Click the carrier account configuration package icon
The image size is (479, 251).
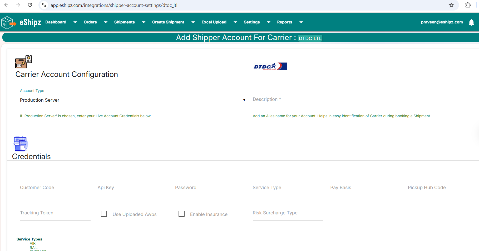click(23, 62)
